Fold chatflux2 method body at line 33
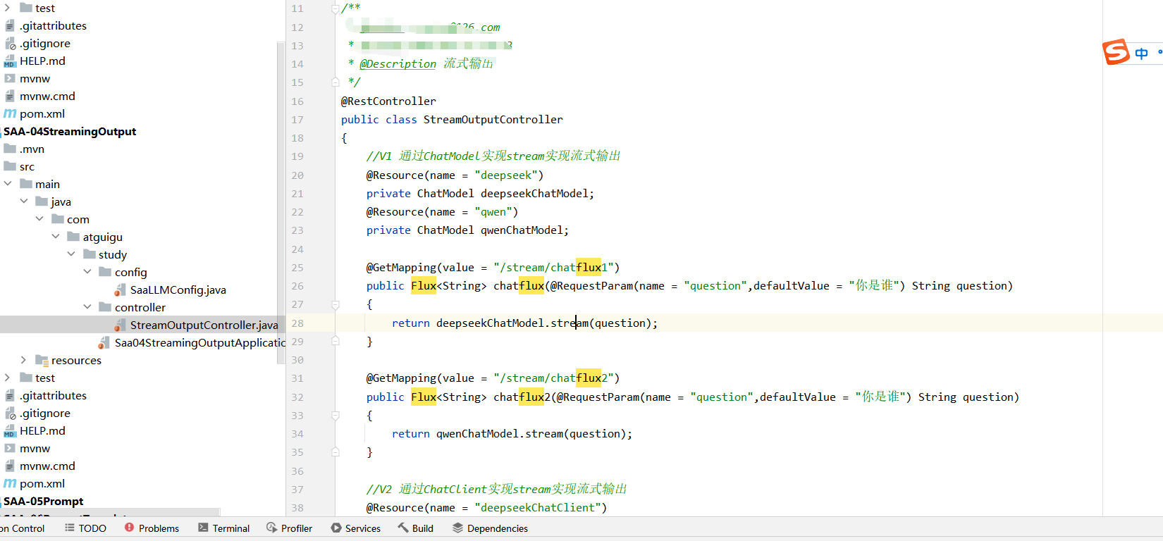 (336, 416)
